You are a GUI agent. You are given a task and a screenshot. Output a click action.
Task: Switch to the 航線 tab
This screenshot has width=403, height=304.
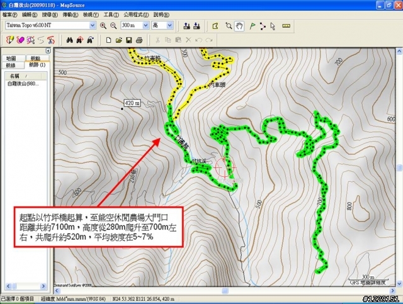[x=14, y=65]
